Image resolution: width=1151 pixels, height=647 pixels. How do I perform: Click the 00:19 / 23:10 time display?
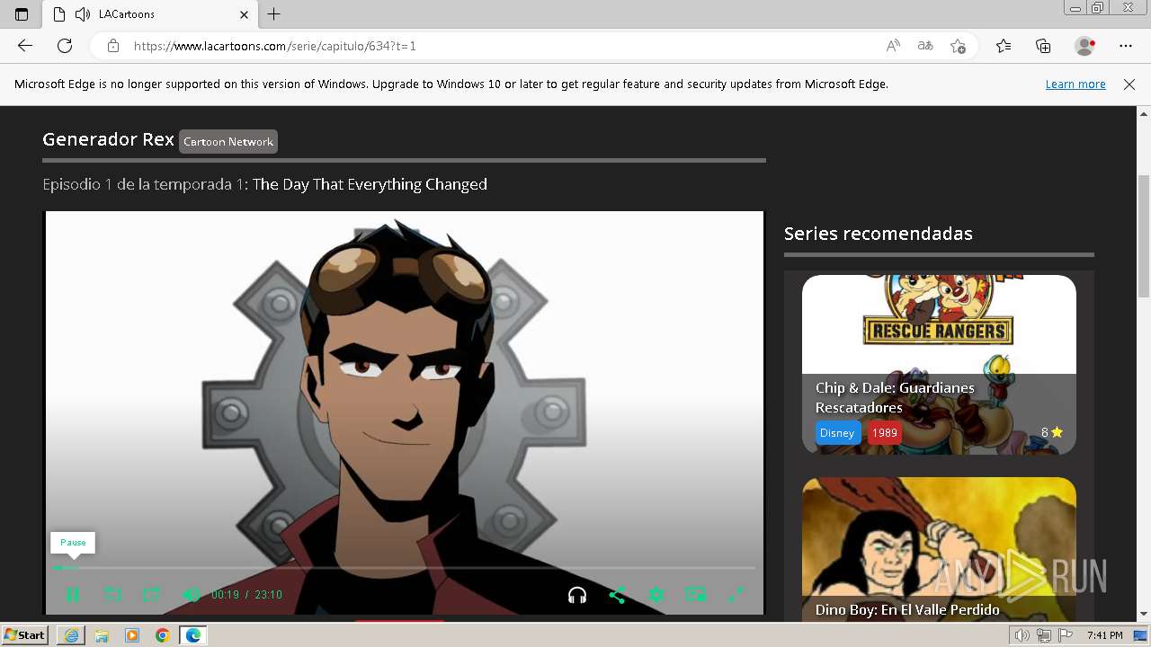click(246, 595)
